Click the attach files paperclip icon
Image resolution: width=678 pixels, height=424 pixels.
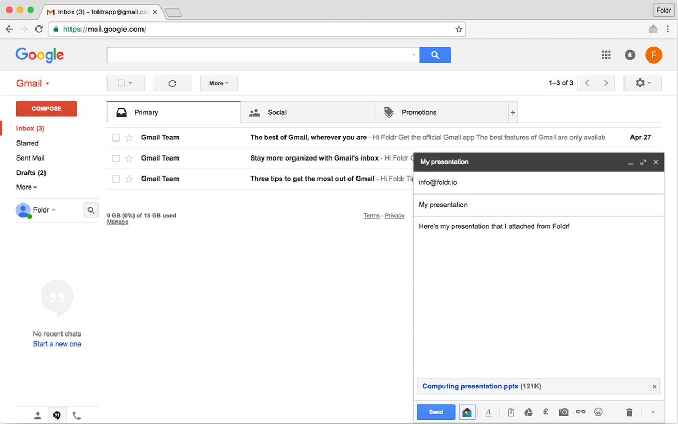[510, 412]
